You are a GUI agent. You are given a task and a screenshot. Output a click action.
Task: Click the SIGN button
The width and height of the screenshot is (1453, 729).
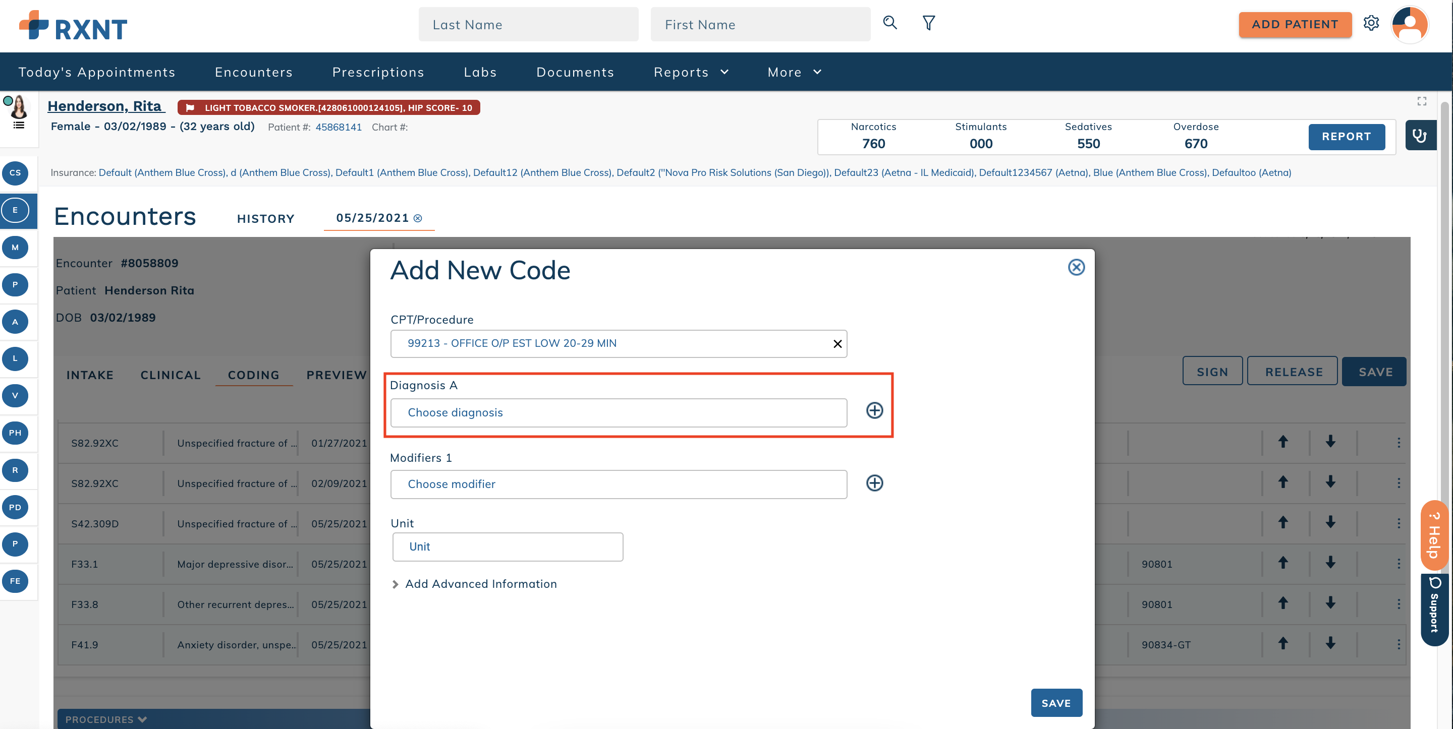tap(1212, 372)
